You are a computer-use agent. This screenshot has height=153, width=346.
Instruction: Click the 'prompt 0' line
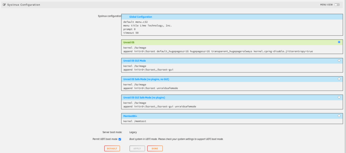[x=129, y=29]
